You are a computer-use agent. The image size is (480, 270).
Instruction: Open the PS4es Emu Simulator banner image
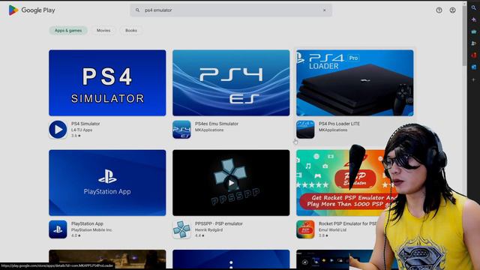point(231,82)
